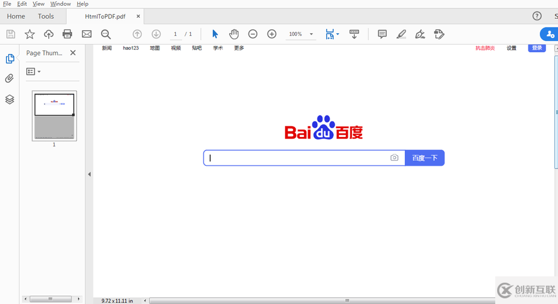This screenshot has width=558, height=304.
Task: Select the page 1 thumbnail
Action: click(55, 116)
